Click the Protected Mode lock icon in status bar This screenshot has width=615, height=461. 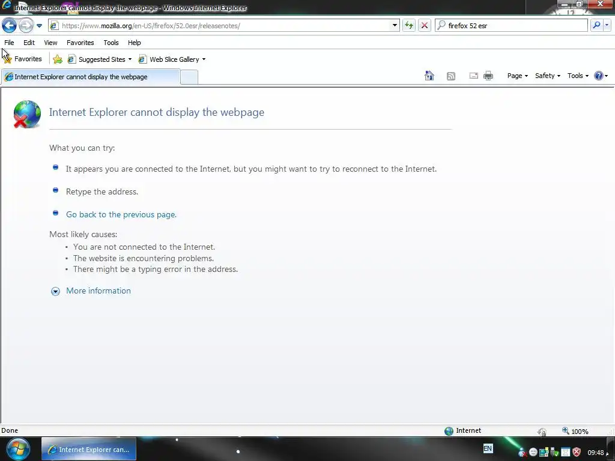[x=542, y=432]
